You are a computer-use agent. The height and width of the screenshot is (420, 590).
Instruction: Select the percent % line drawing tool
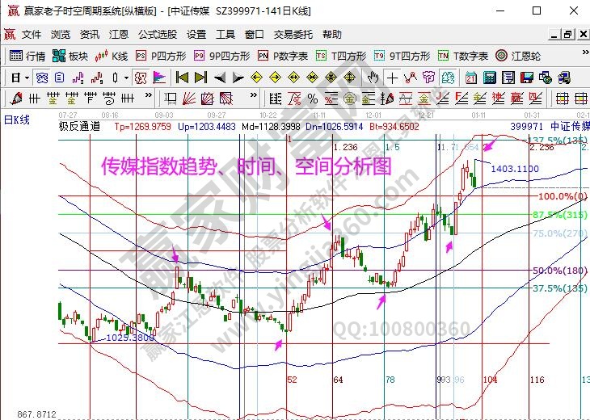click(x=311, y=99)
